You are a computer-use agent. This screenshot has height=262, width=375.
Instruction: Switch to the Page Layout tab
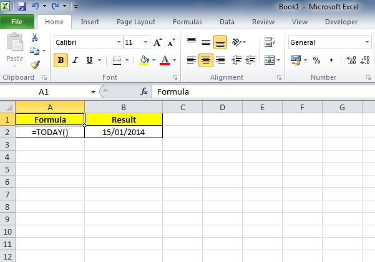coord(136,22)
